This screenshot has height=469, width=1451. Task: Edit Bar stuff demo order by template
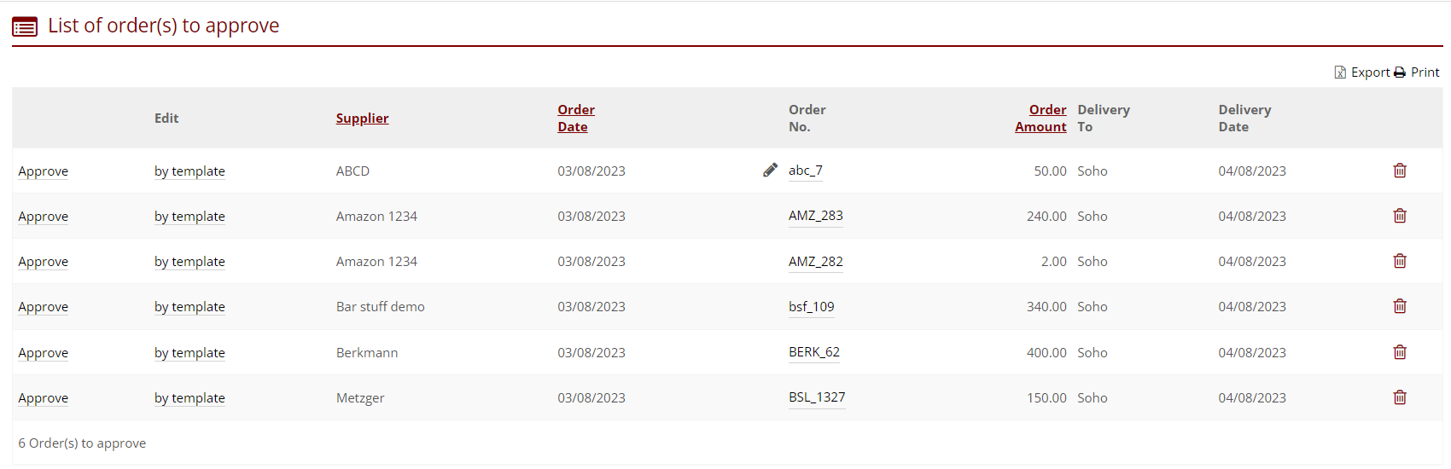(189, 307)
